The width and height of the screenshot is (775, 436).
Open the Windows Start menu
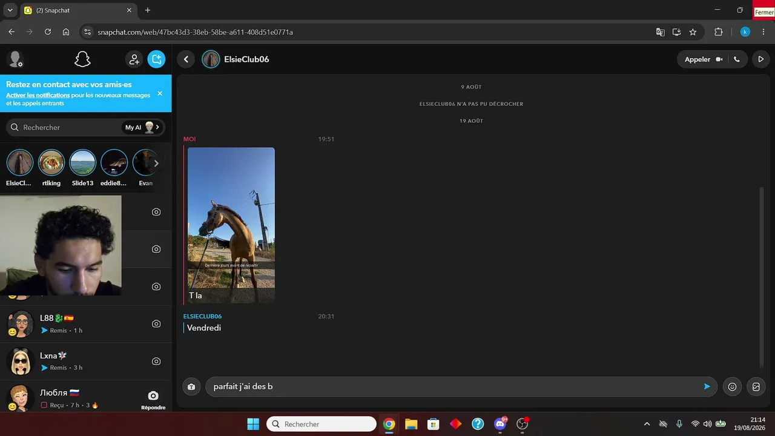[253, 424]
